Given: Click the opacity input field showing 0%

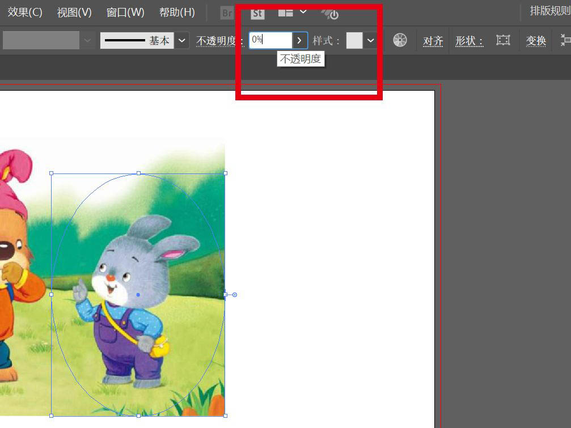Looking at the screenshot, I should tap(270, 40).
